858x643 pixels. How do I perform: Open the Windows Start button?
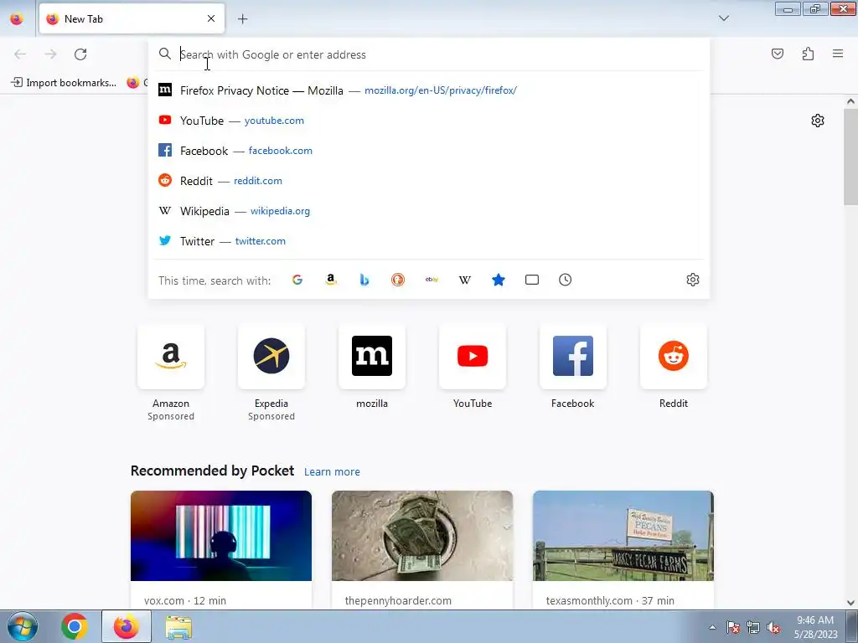point(22,626)
